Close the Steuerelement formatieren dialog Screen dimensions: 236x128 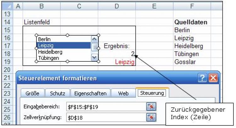click(x=213, y=78)
